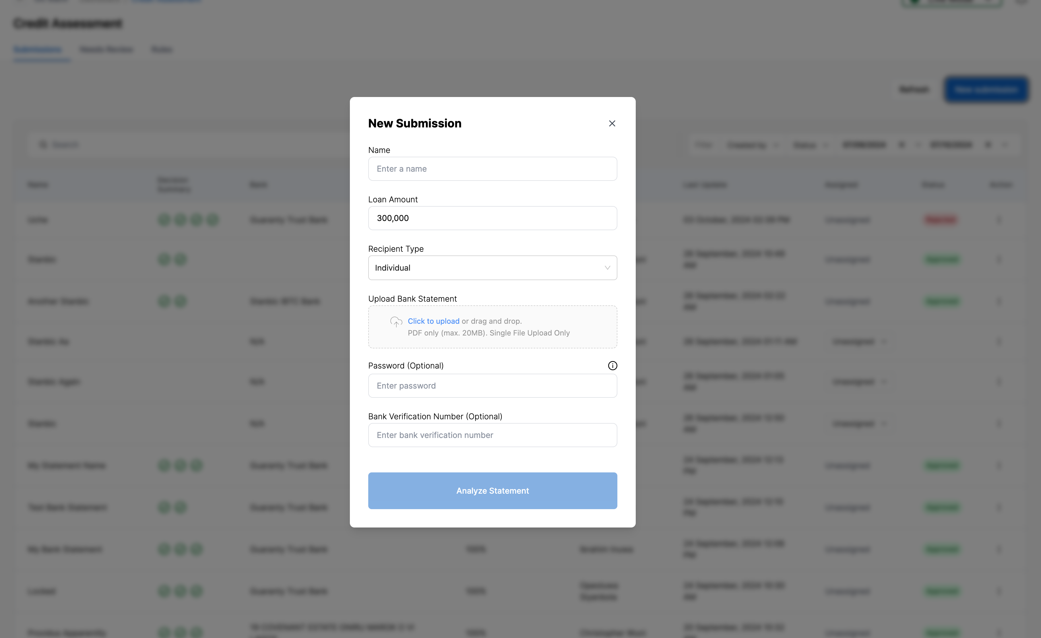This screenshot has width=1041, height=638.
Task: Click the blurred Refresh button
Action: pos(914,90)
